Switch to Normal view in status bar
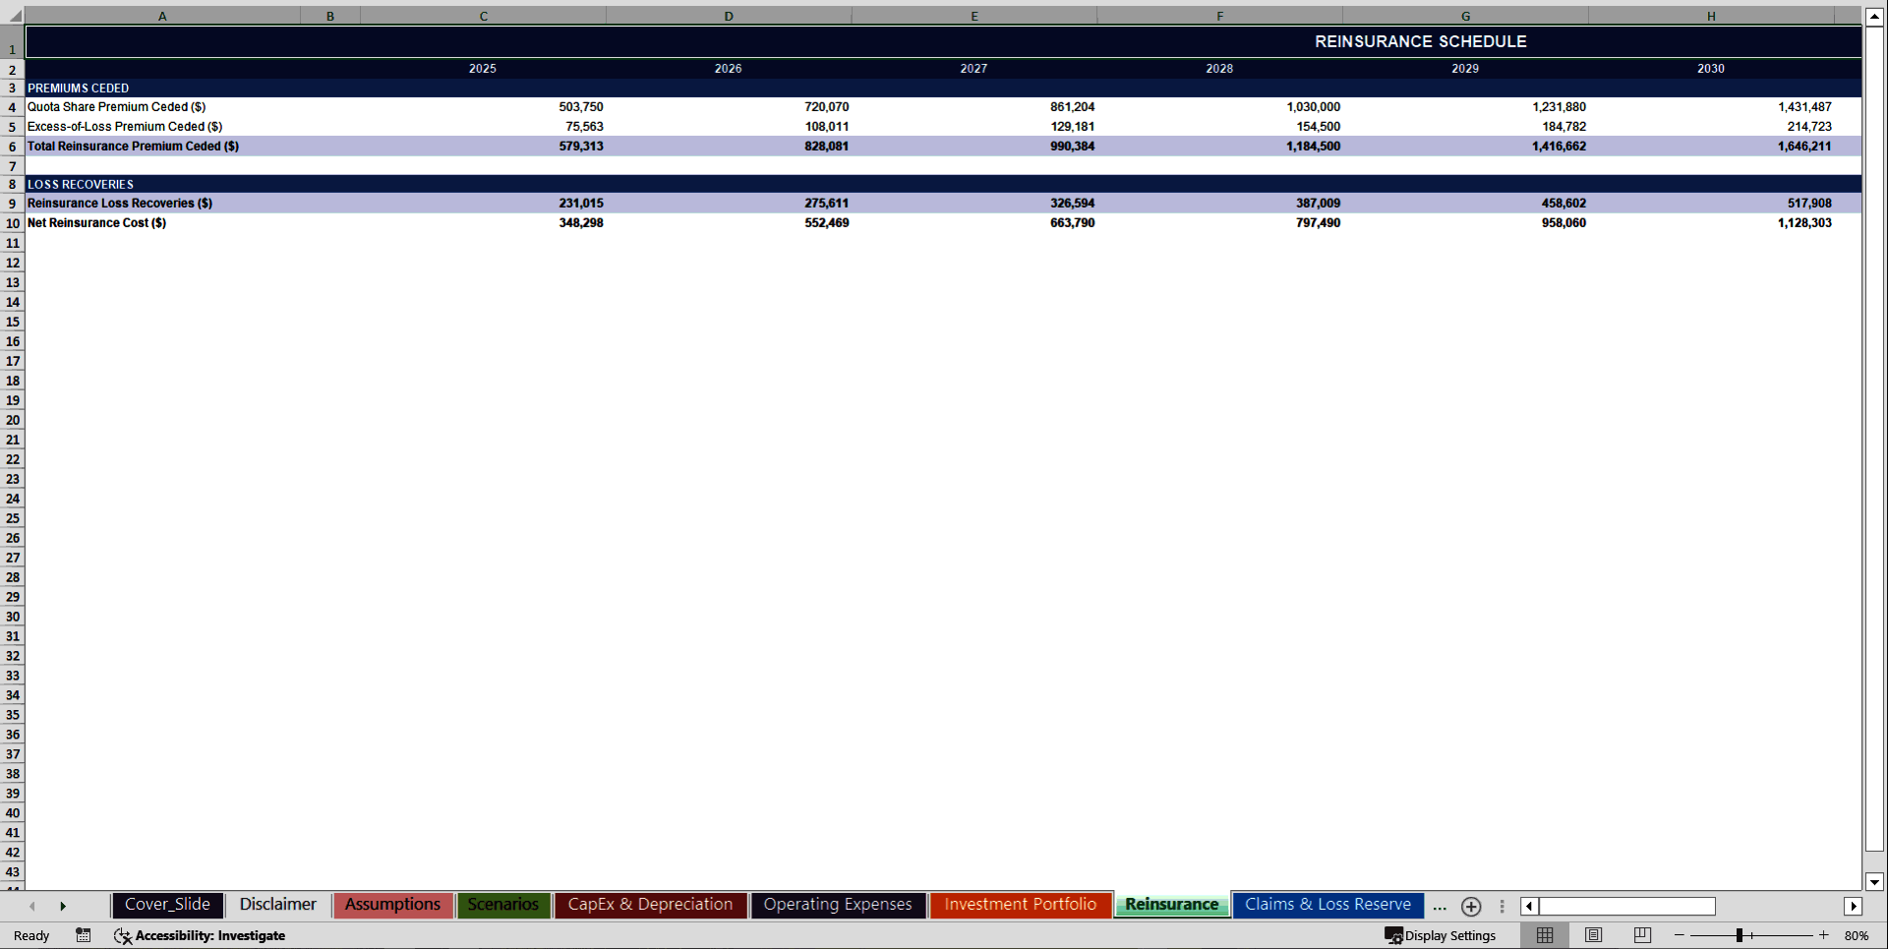Image resolution: width=1888 pixels, height=949 pixels. (x=1544, y=935)
